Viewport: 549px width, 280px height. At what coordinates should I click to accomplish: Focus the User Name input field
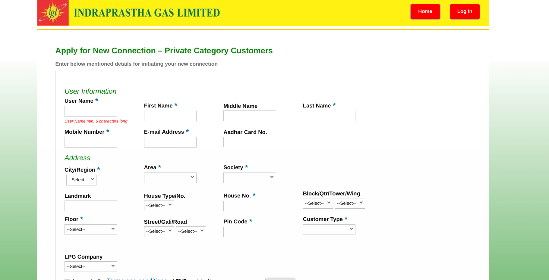(90, 111)
